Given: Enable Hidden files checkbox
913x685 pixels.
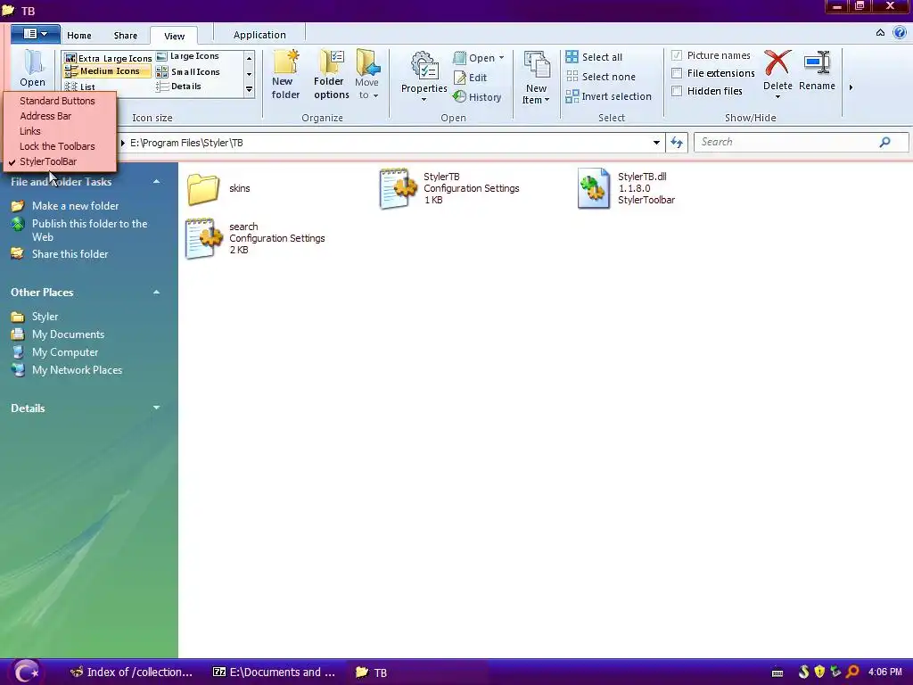Looking at the screenshot, I should tap(676, 91).
